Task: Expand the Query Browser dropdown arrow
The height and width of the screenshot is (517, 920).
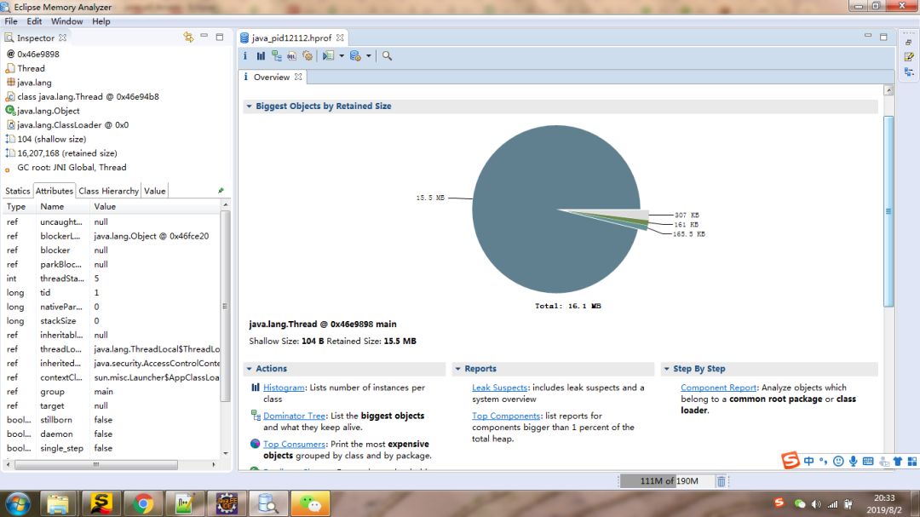Action: pos(369,55)
